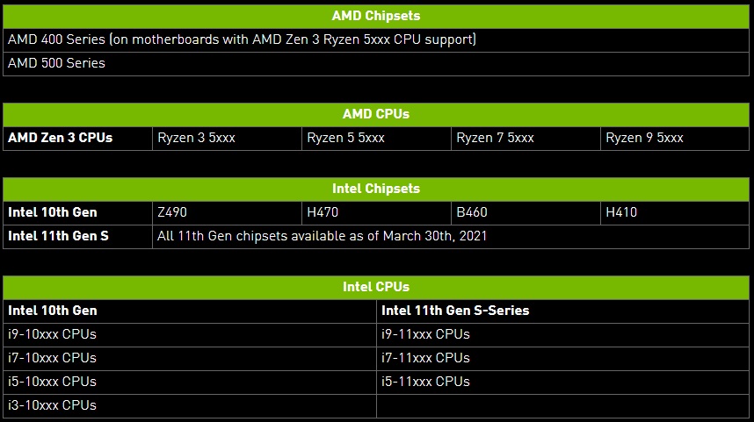Select the i9-10xxx CPUs entry

[53, 334]
